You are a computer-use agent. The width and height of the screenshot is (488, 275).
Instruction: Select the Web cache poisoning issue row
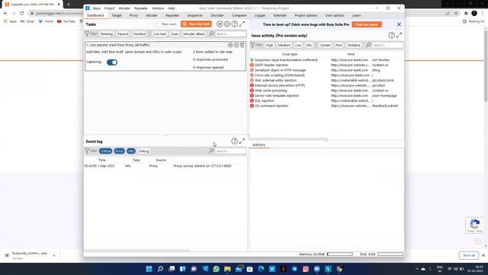[x=326, y=90]
